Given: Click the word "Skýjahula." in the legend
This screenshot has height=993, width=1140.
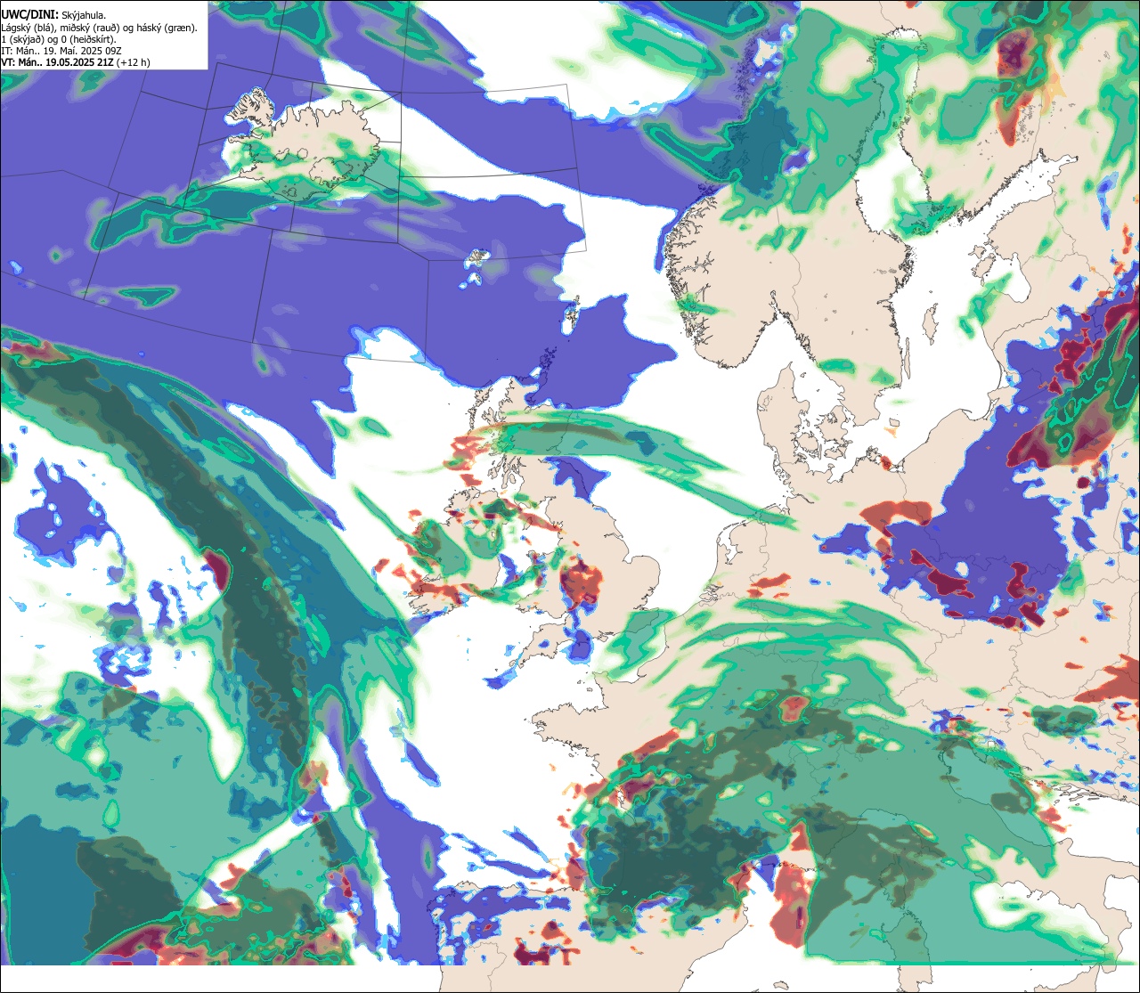Looking at the screenshot, I should pyautogui.click(x=84, y=16).
